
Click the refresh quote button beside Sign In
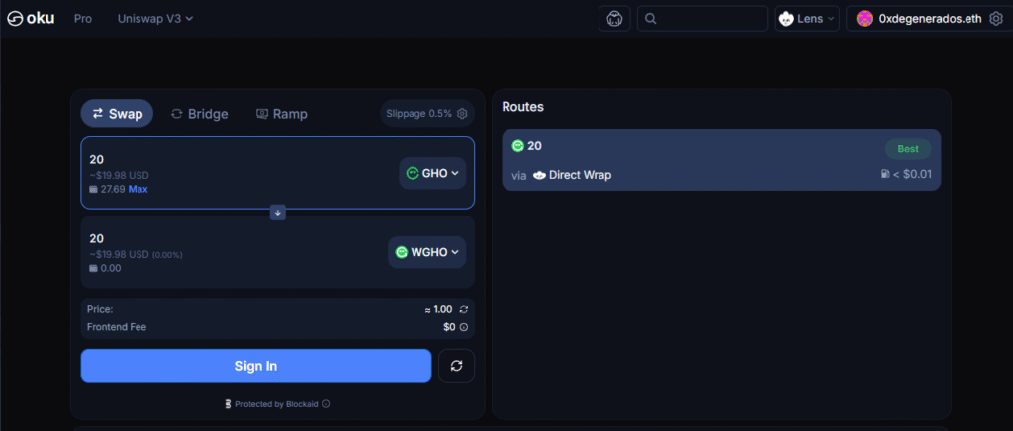click(x=456, y=366)
